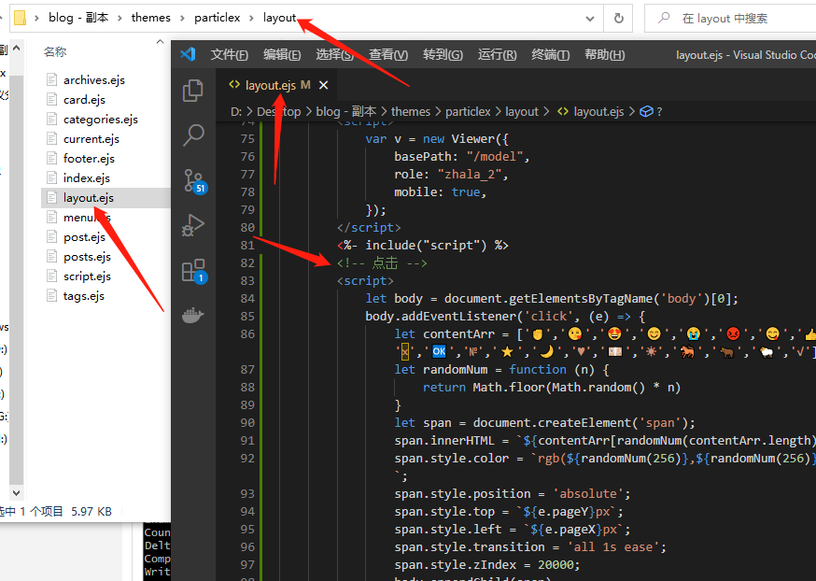
Task: Open the 编辑(E) menu
Action: pyautogui.click(x=282, y=55)
